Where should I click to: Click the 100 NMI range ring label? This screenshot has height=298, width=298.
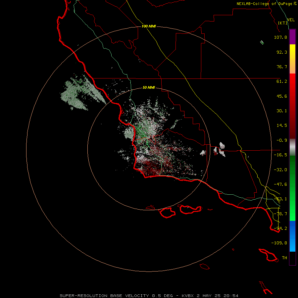[149, 26]
